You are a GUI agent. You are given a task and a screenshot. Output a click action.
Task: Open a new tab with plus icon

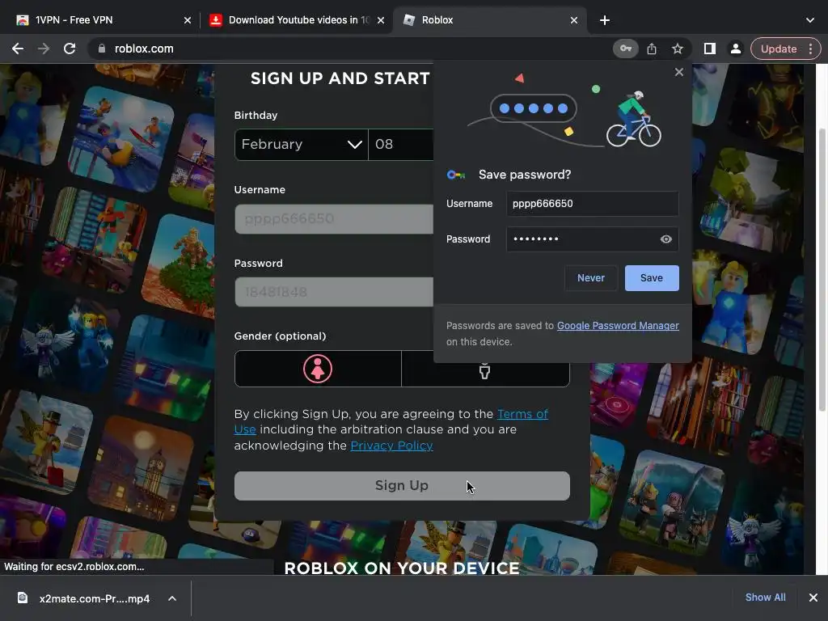click(x=605, y=20)
